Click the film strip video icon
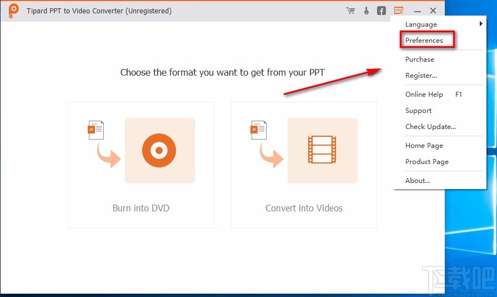This screenshot has width=497, height=297. (x=322, y=150)
